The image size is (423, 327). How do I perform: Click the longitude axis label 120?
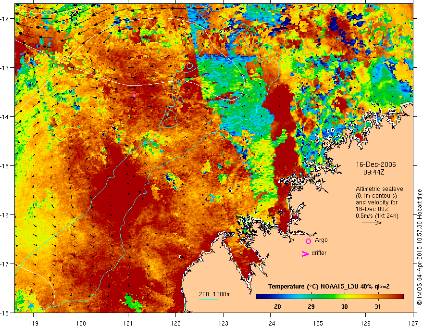tap(81, 323)
